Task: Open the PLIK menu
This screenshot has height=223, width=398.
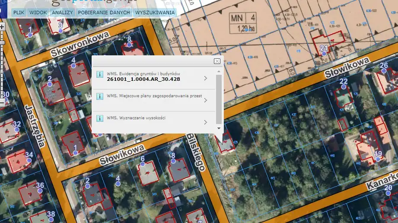Action: pyautogui.click(x=19, y=13)
